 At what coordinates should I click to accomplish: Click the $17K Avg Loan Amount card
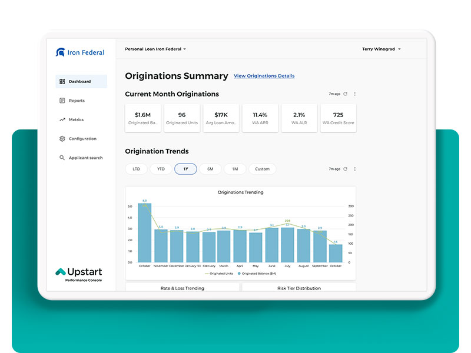(x=221, y=118)
